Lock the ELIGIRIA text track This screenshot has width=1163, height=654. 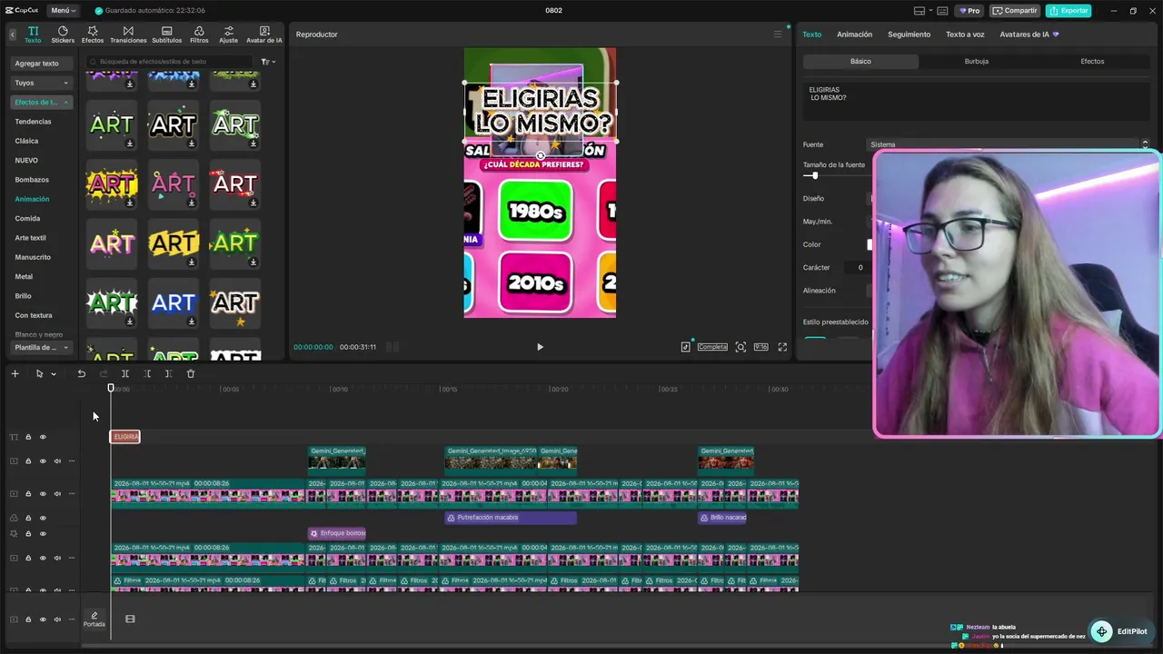coord(28,437)
